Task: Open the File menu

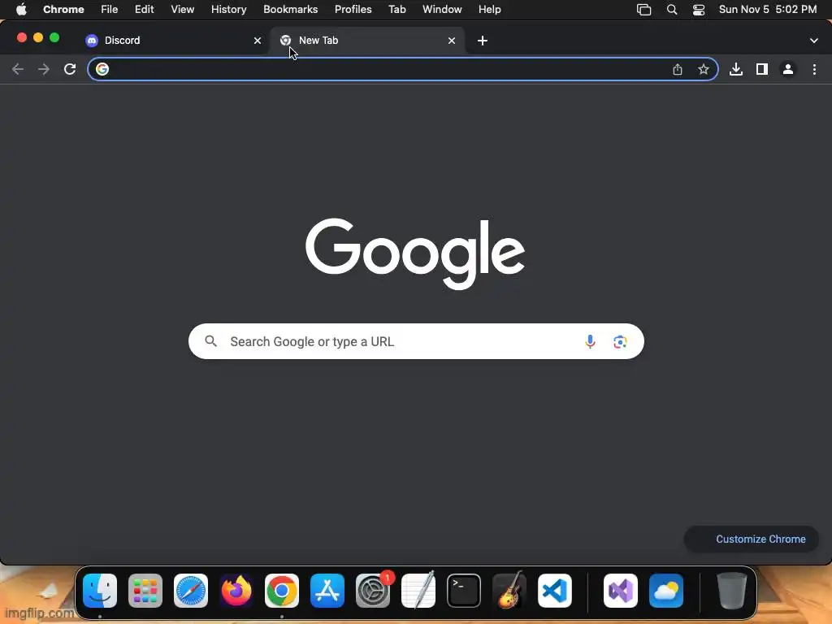Action: point(110,9)
